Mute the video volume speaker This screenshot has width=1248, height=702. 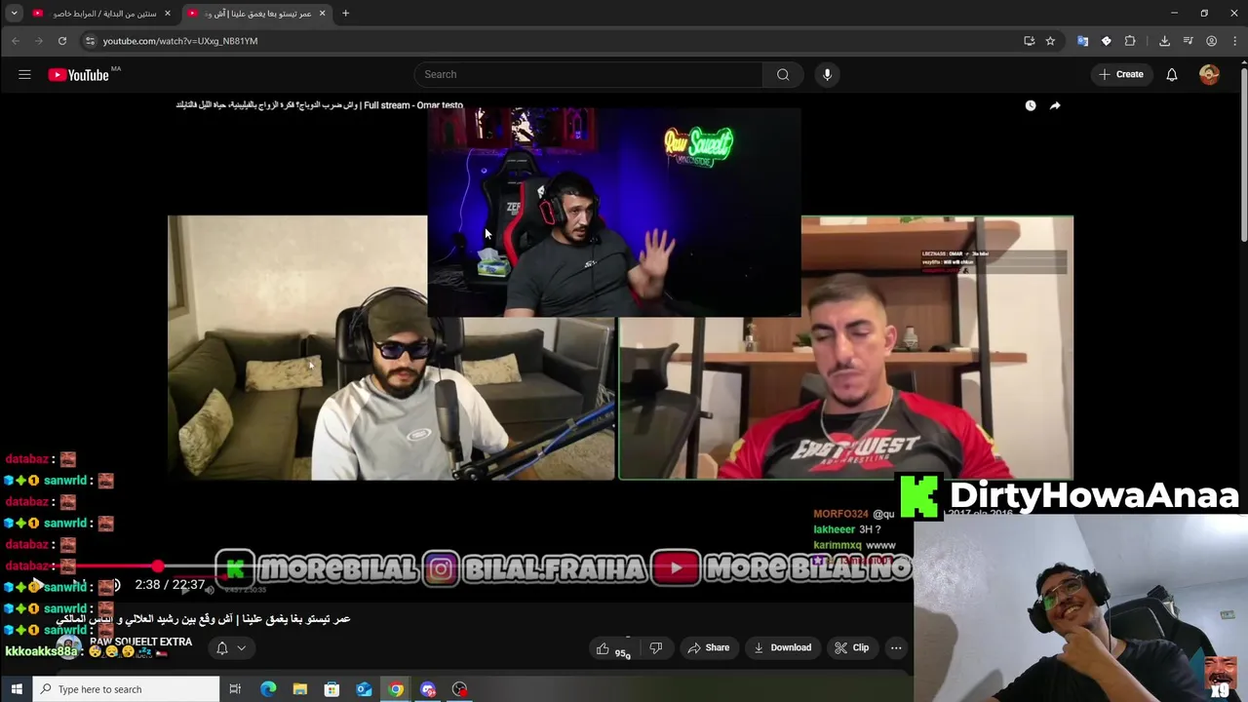click(114, 585)
